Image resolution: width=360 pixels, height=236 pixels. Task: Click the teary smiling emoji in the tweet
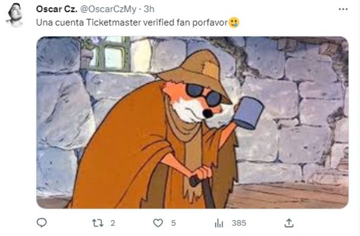coord(234,23)
